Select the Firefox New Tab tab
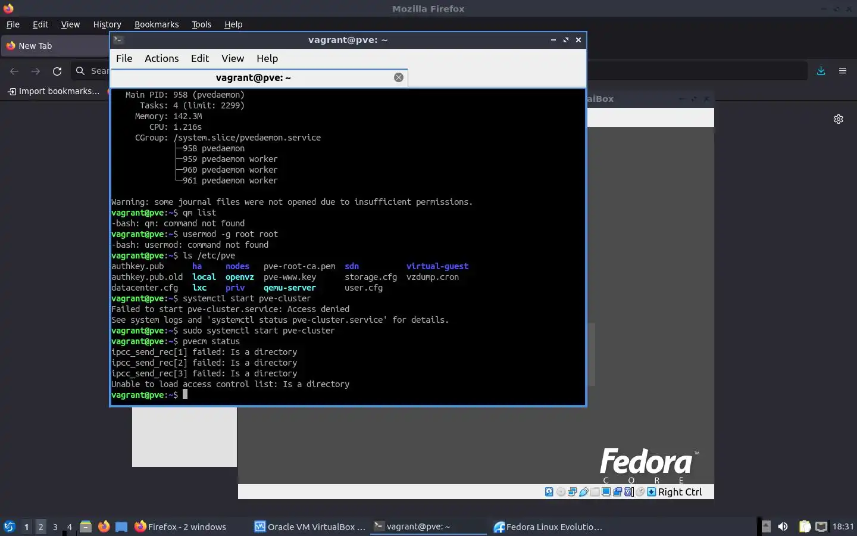The height and width of the screenshot is (536, 857). (55, 46)
